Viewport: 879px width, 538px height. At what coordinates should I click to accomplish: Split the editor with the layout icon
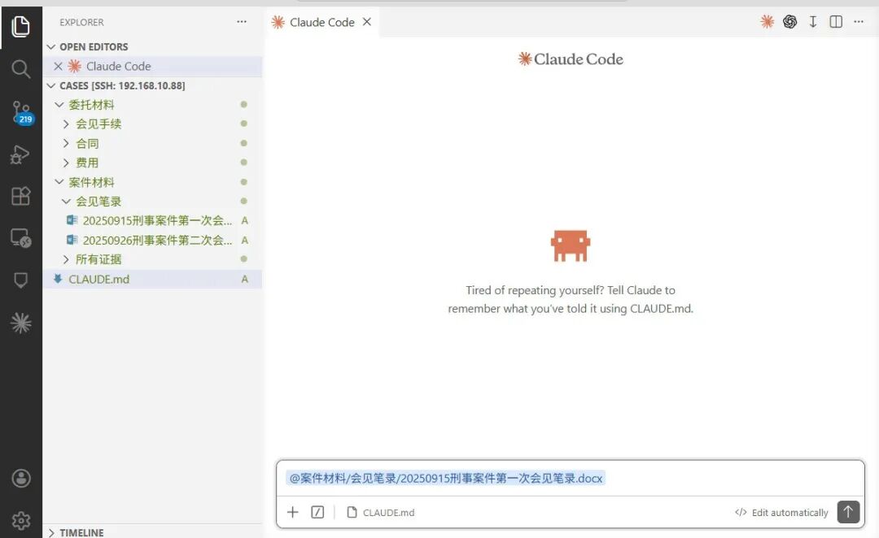tap(836, 22)
